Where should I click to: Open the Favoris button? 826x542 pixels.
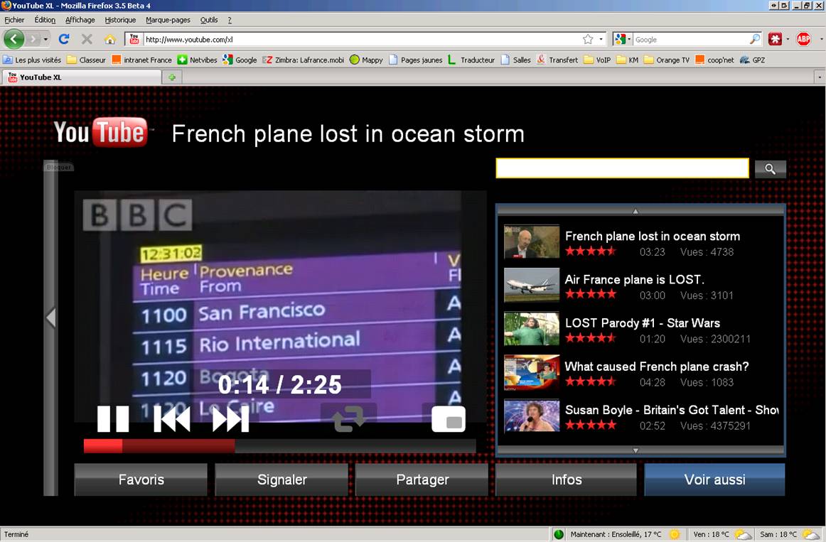click(141, 479)
